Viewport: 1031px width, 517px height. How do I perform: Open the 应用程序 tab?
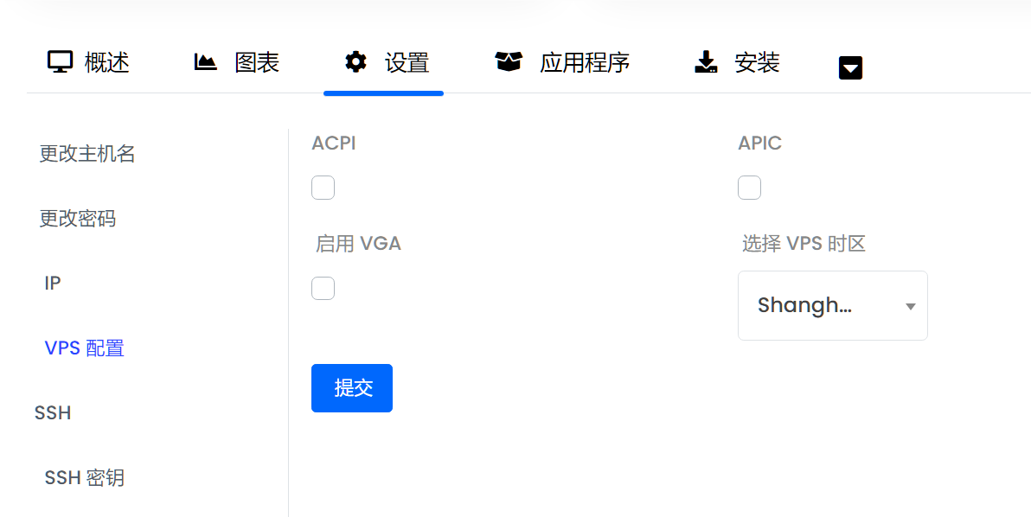click(x=584, y=62)
